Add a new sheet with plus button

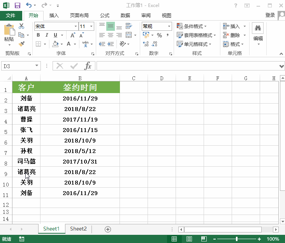pyautogui.click(x=108, y=229)
